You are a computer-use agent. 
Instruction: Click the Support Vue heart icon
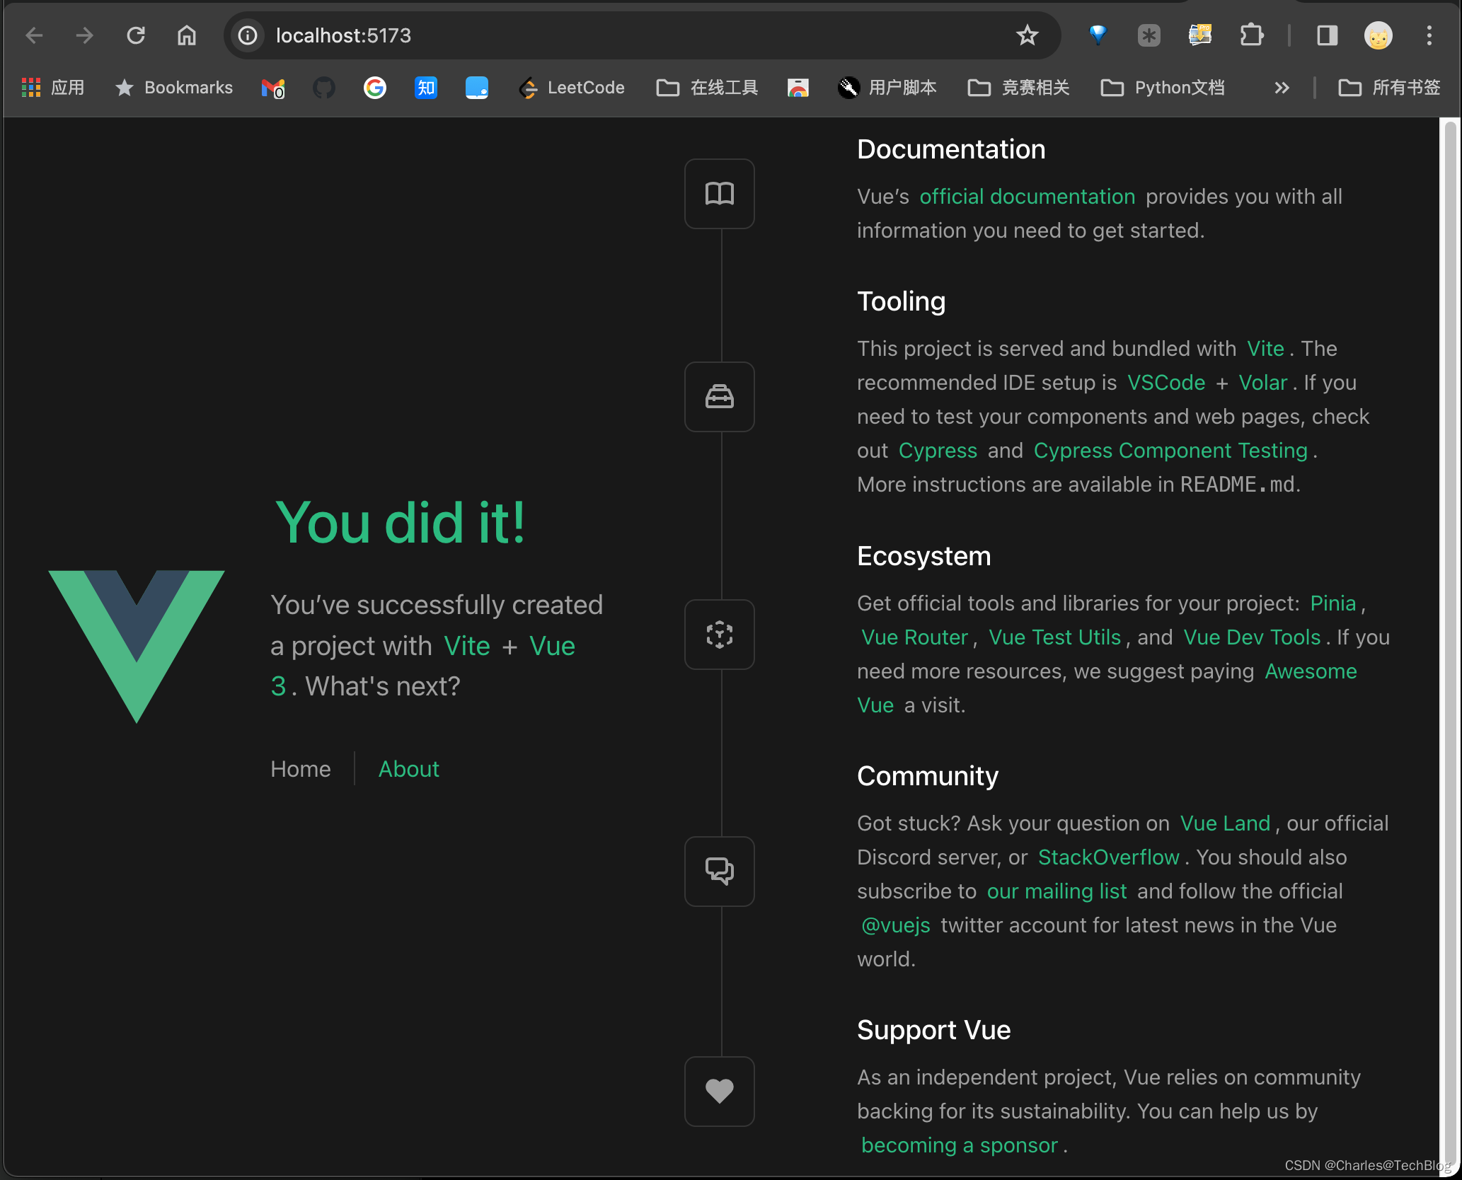click(719, 1091)
